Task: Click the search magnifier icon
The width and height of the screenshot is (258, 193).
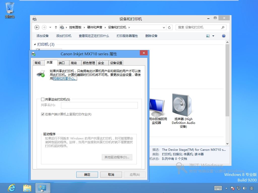Action: click(x=223, y=27)
